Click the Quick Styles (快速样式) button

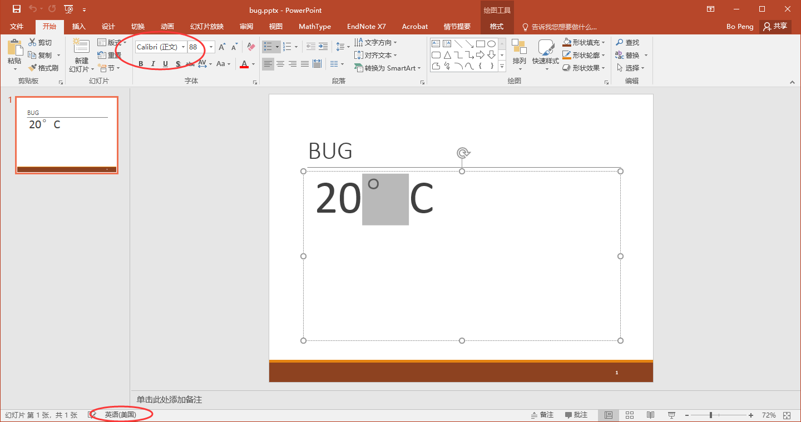click(546, 54)
